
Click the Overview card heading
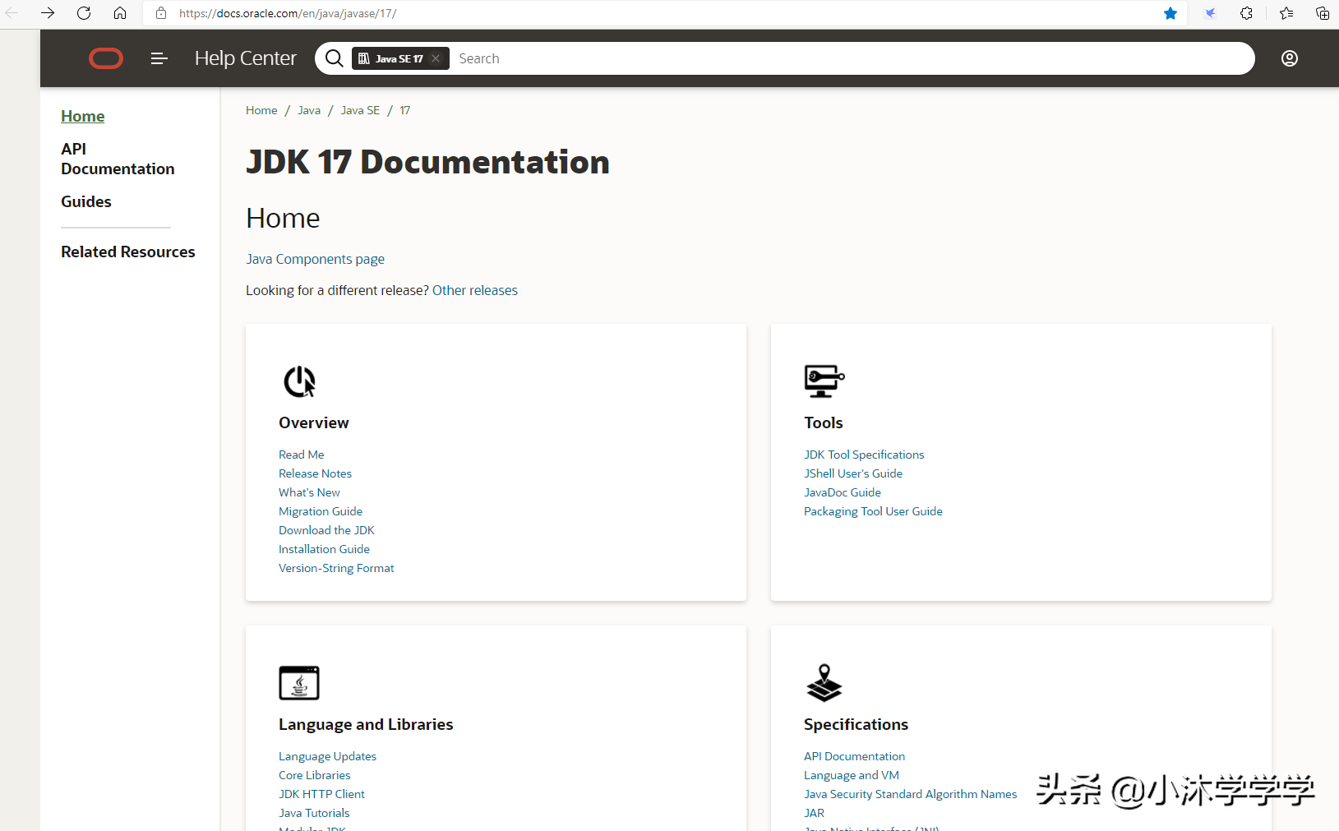[314, 422]
